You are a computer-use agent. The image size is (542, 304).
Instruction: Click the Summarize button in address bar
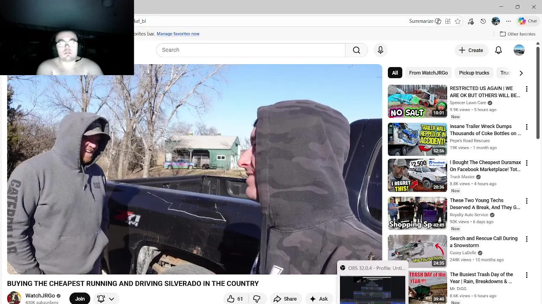tap(425, 21)
